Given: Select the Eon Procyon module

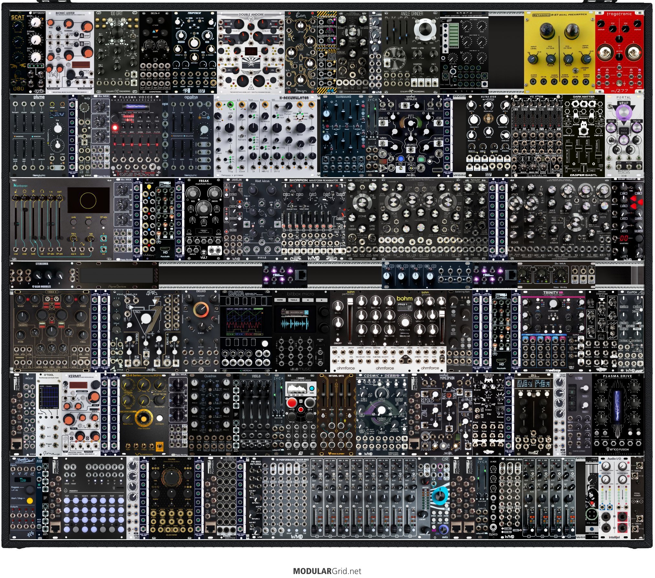Looking at the screenshot, I should click(301, 53).
